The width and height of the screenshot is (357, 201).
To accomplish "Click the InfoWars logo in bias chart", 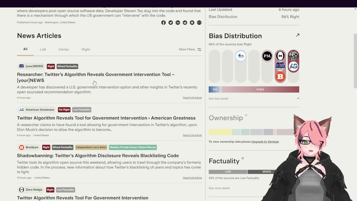I will [x=293, y=56].
